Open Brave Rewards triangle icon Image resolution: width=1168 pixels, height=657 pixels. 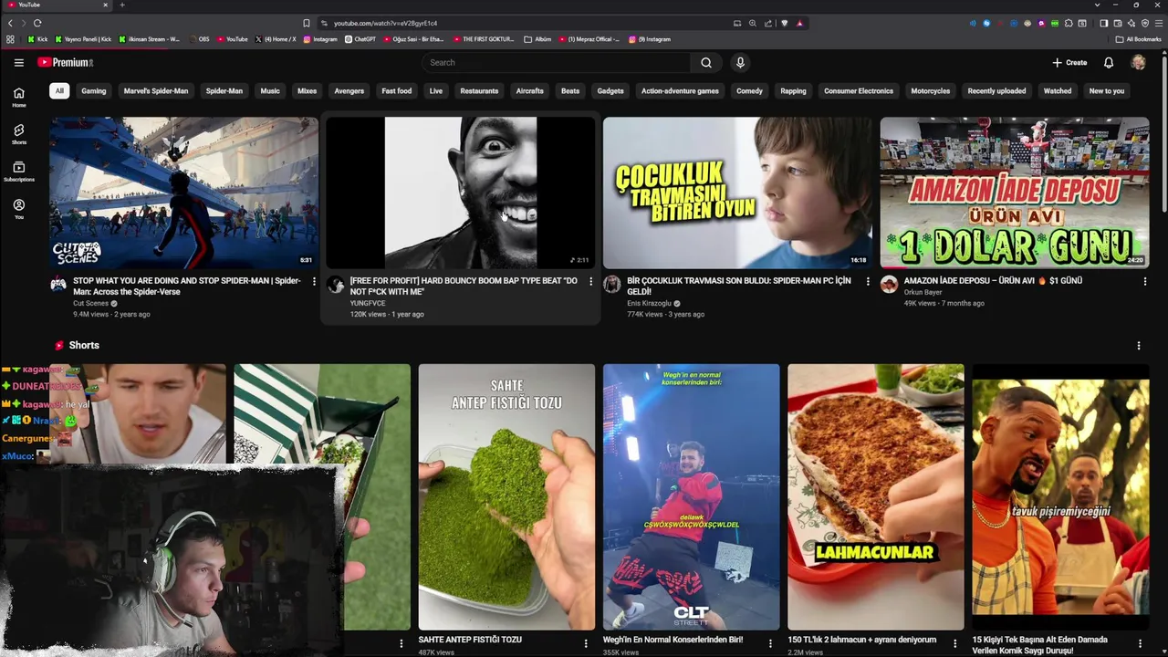pos(800,23)
